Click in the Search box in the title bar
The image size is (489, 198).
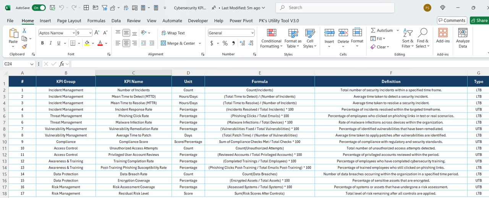335,8
